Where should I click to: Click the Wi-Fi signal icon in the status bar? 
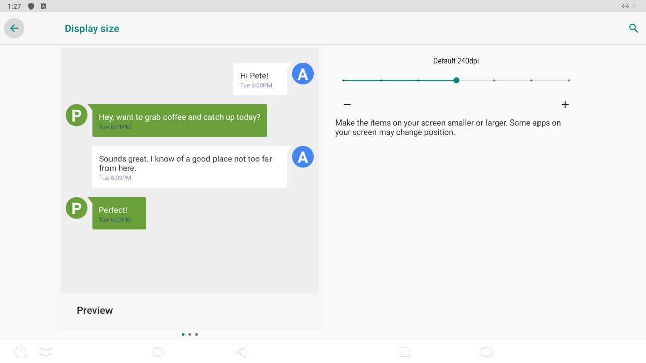[x=634, y=6]
